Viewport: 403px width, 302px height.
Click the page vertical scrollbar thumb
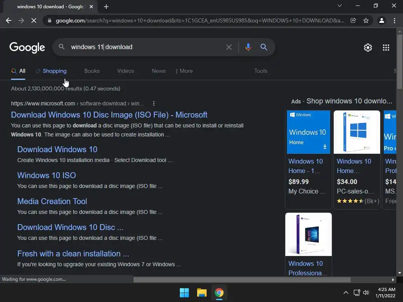coord(399,62)
